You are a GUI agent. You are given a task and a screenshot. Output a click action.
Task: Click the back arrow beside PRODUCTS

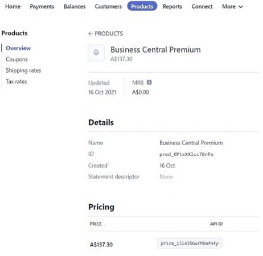click(91, 34)
